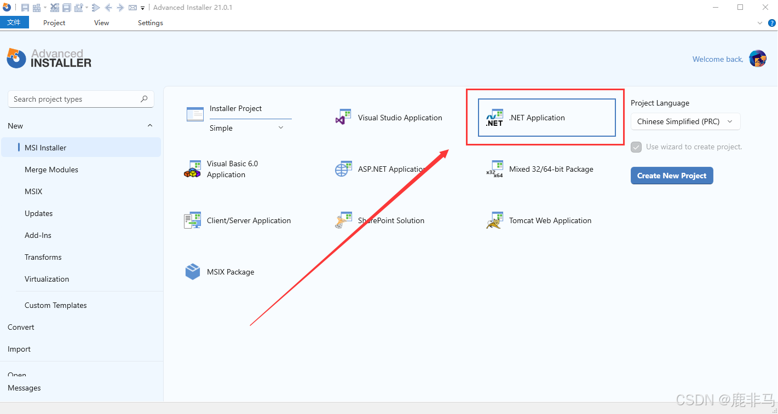Select the .NET Application label
Viewport: 778px width, 414px height.
pos(537,118)
